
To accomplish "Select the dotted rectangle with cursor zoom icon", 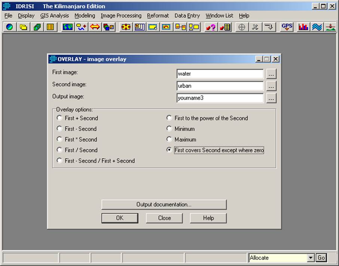I will point(153,27).
